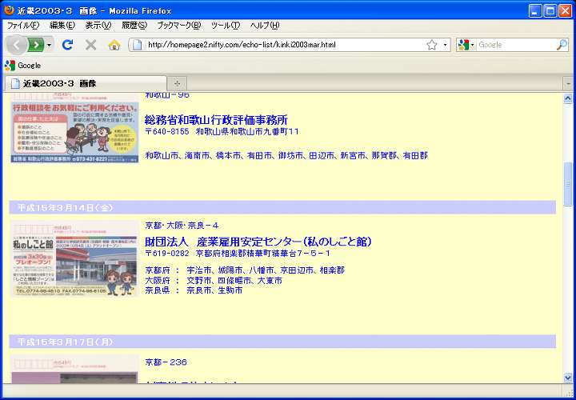
Task: Click the 財団法人 産業雇用安定センター link
Action: (258, 242)
